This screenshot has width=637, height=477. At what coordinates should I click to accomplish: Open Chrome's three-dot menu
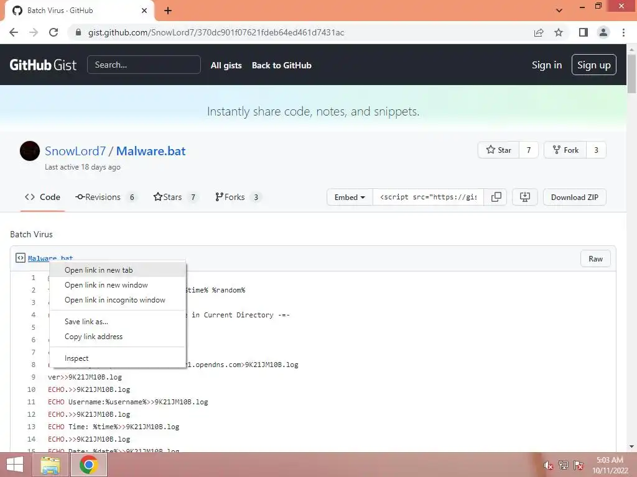pyautogui.click(x=623, y=32)
